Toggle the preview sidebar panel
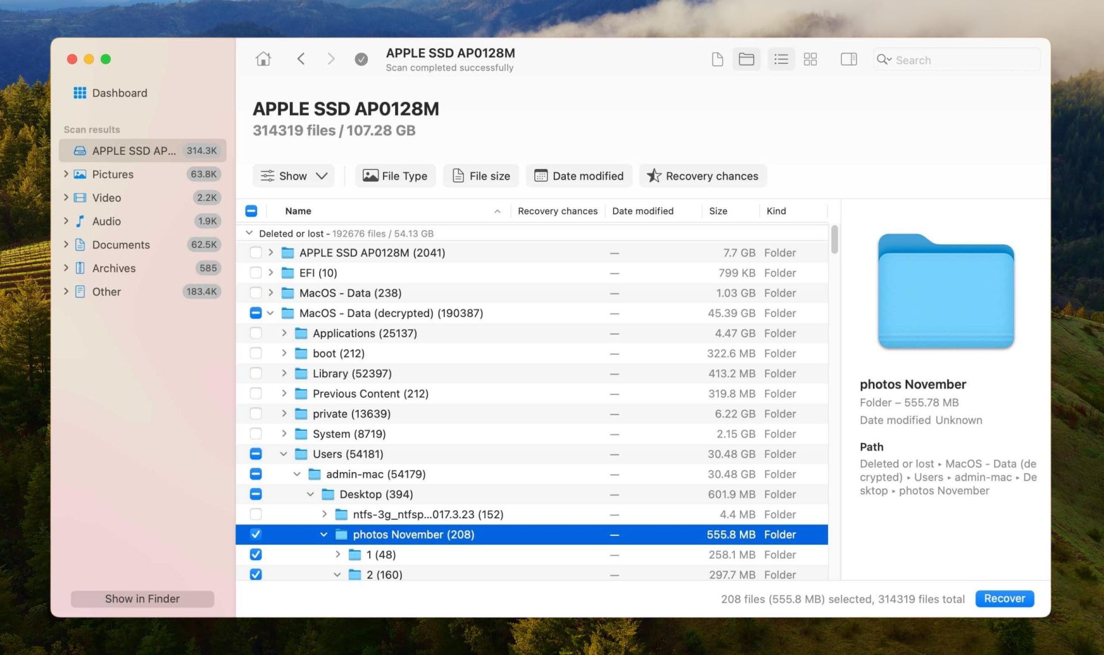 [848, 59]
